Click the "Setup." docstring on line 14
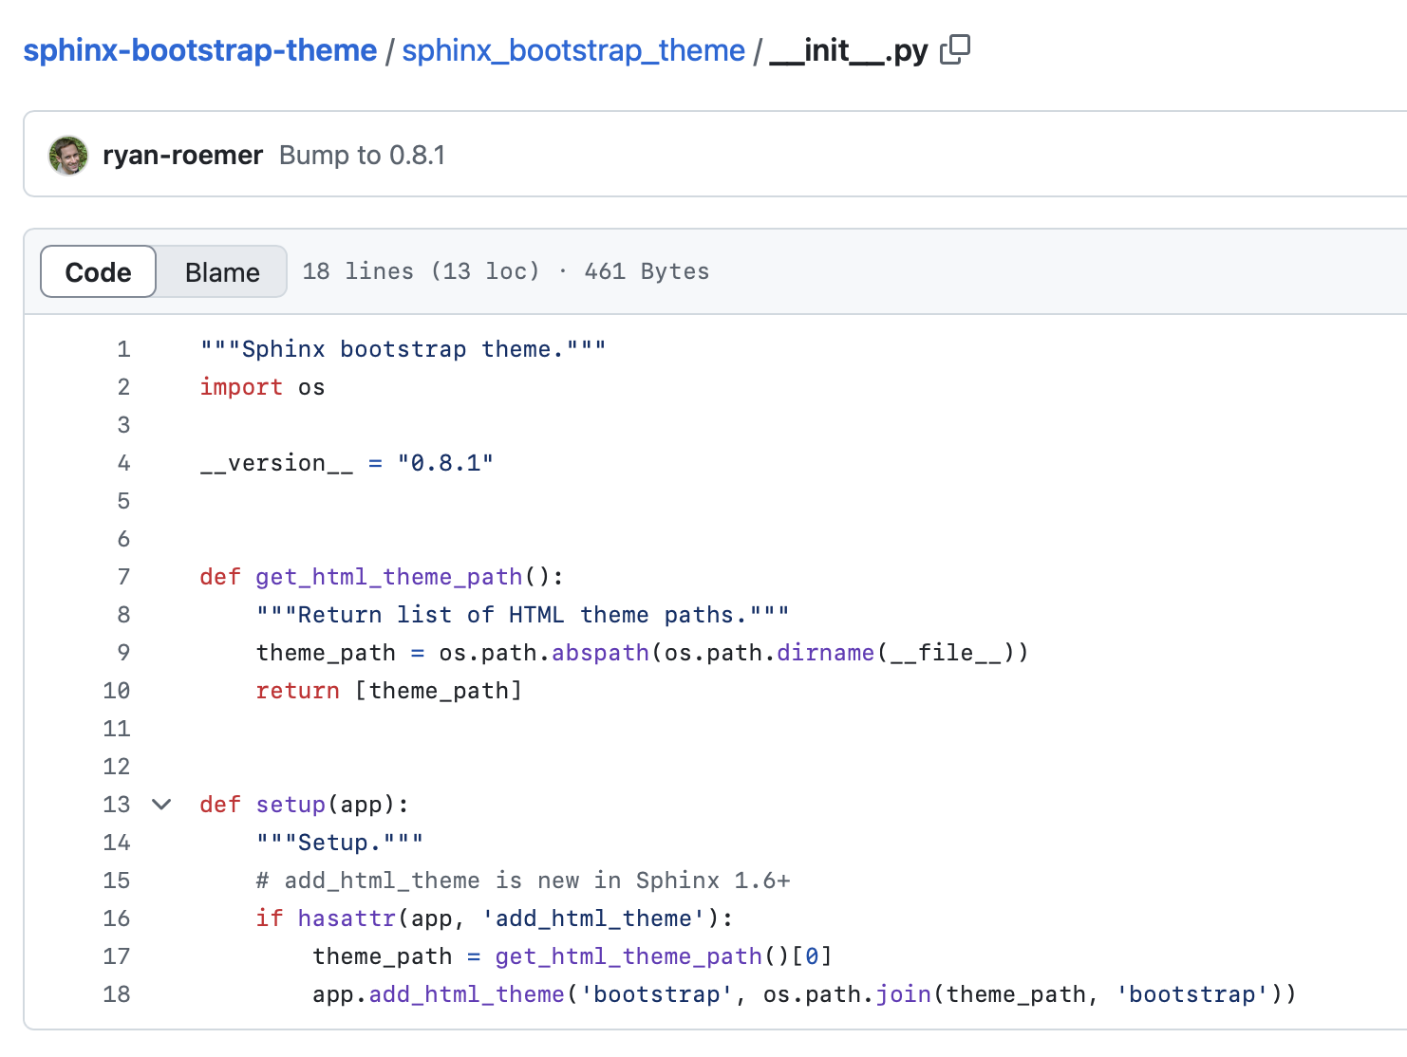Screen dimensions: 1407x1057 [x=340, y=843]
